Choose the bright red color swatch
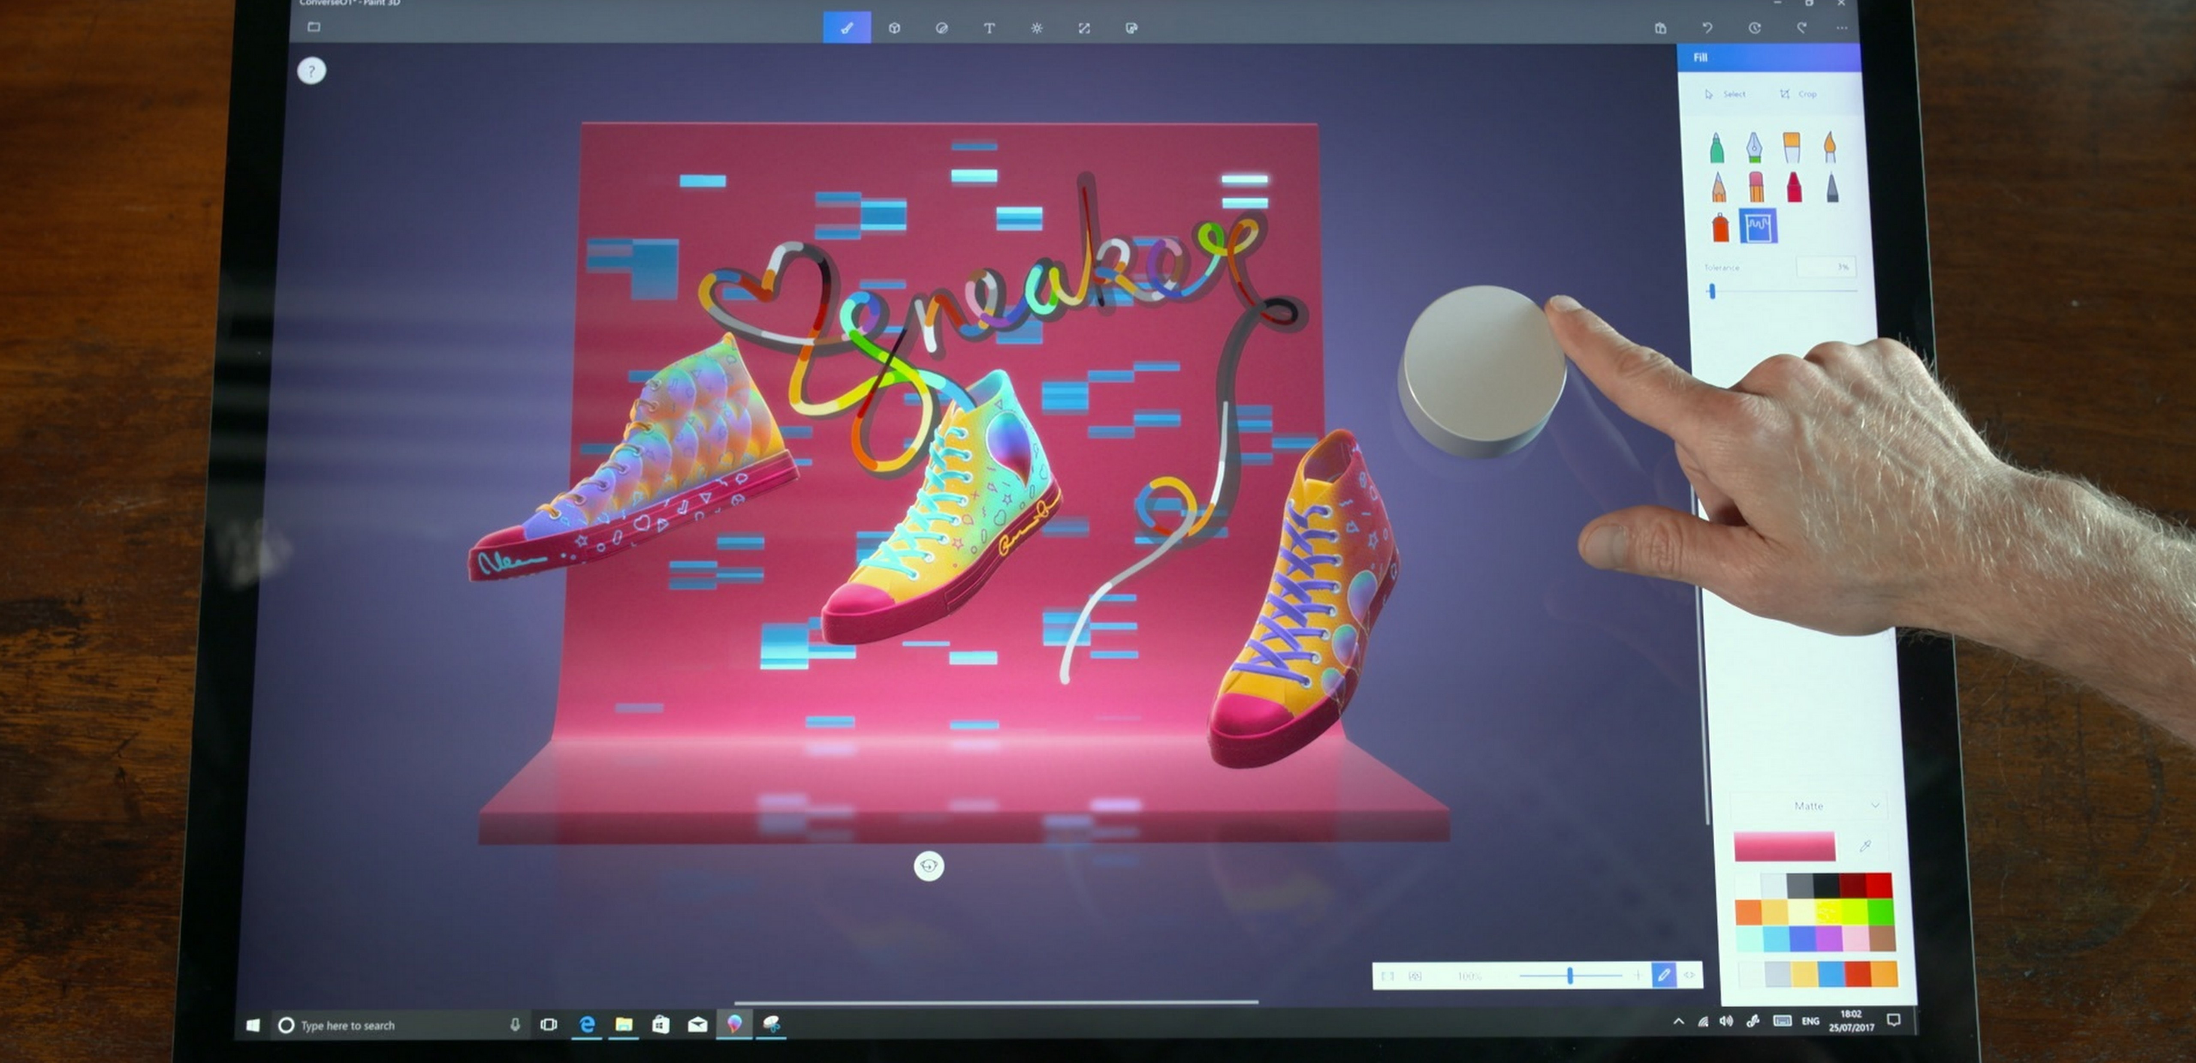The image size is (2196, 1063). pos(1879,886)
